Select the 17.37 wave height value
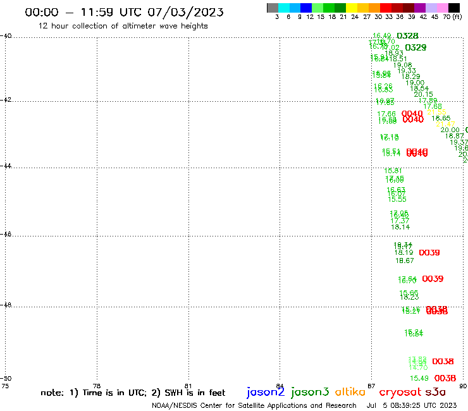 tap(400, 221)
